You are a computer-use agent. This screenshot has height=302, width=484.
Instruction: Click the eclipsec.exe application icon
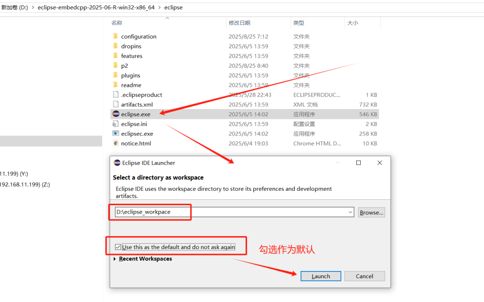[x=116, y=134]
